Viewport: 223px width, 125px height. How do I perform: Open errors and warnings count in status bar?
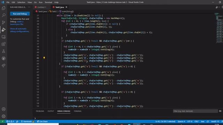coord(10,122)
